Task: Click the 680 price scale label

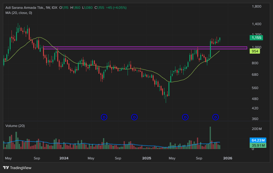Action: [255, 75]
